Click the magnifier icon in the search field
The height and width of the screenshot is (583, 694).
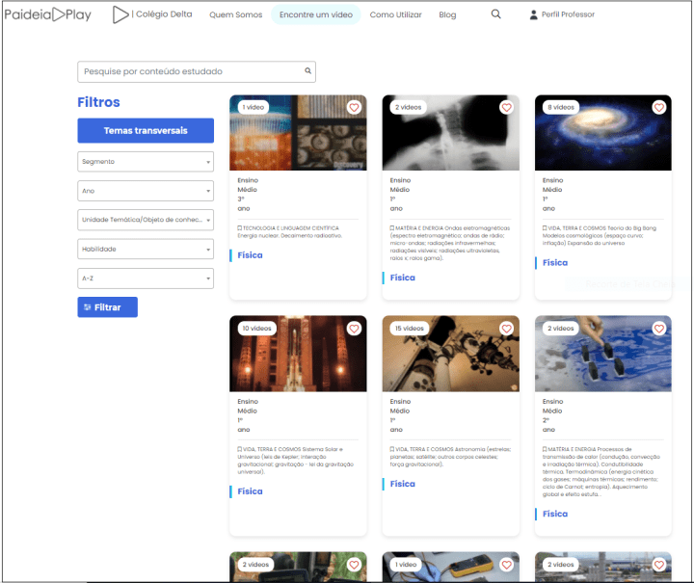tap(308, 71)
